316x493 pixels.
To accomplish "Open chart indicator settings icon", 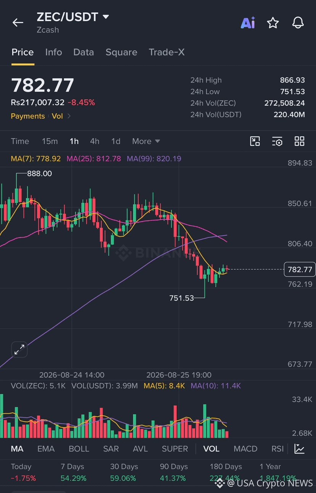I will pos(277,141).
